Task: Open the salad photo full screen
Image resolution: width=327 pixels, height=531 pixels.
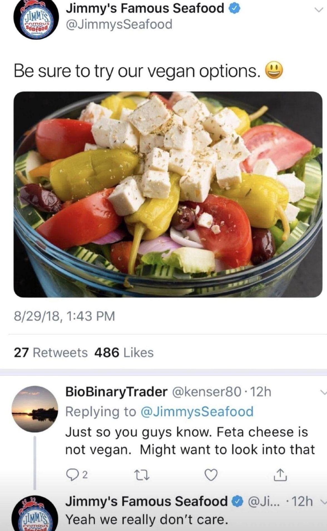Action: (168, 194)
